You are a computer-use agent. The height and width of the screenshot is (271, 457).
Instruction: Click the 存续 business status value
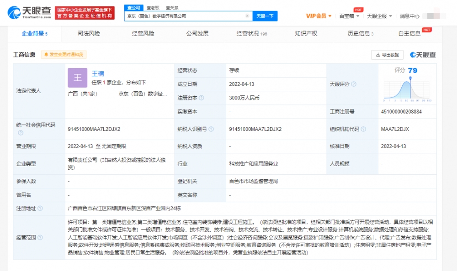pyautogui.click(x=234, y=70)
